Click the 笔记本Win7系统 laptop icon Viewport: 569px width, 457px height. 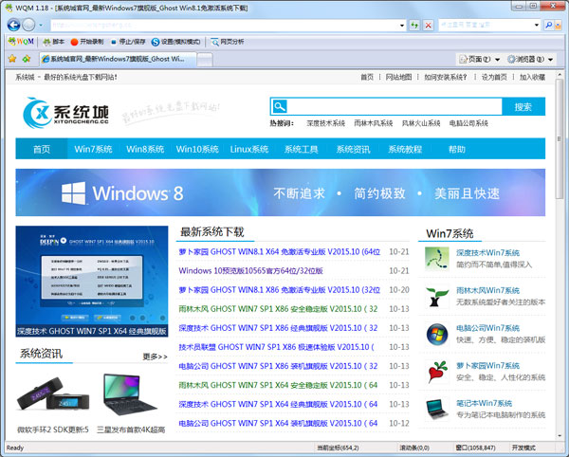[436, 410]
